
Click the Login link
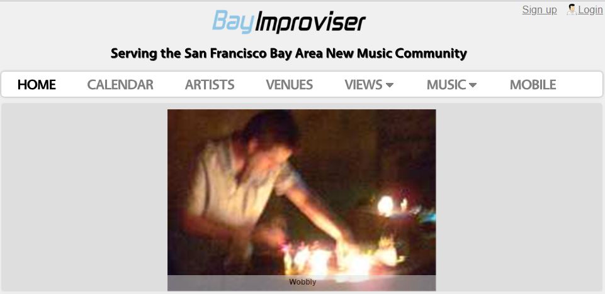click(x=591, y=9)
